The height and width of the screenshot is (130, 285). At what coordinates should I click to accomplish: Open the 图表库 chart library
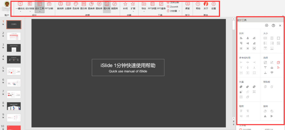coord(91,6)
